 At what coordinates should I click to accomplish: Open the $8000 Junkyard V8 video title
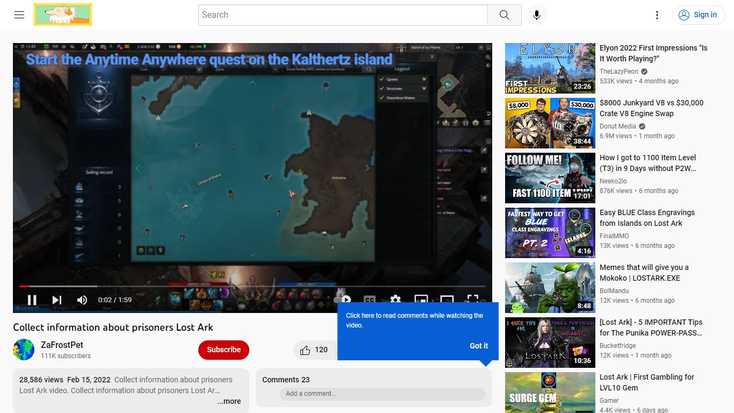[x=651, y=108]
